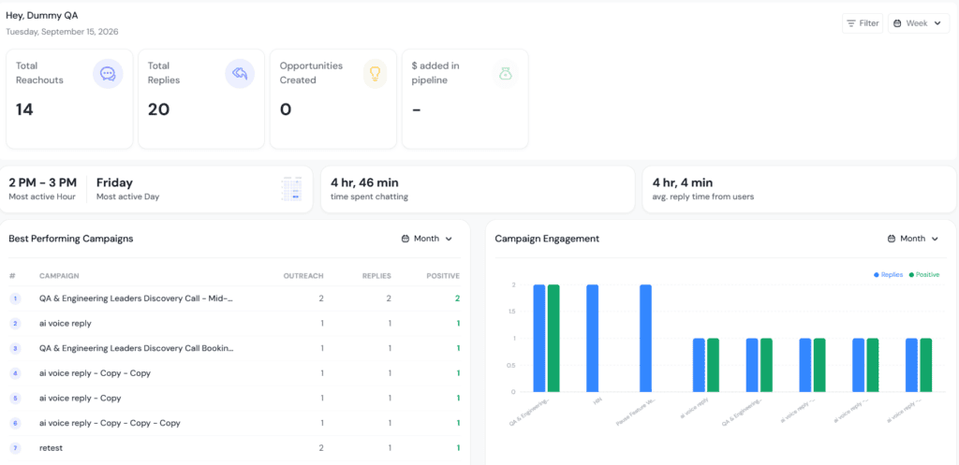The width and height of the screenshot is (959, 465).
Task: Click the 'Best Performing Campaigns' heading
Action: (x=71, y=239)
